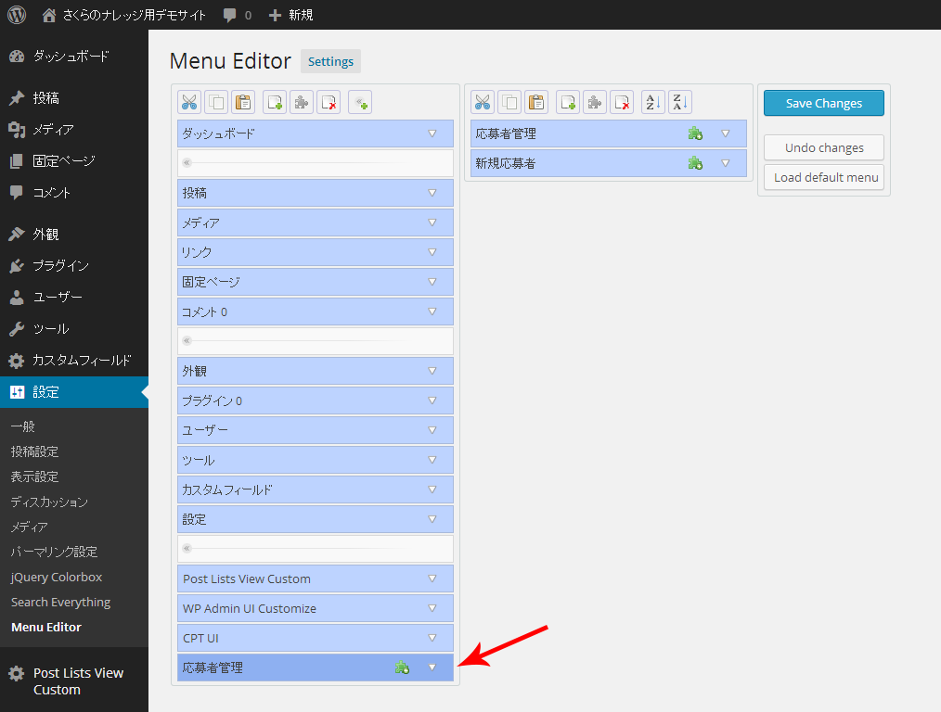
Task: Select the WP Admin UI Customize menu row
Action: [278, 608]
